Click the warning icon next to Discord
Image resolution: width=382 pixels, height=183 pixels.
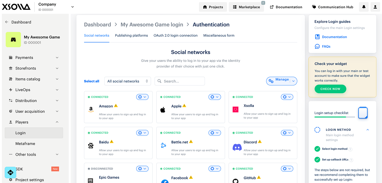pos(260,142)
